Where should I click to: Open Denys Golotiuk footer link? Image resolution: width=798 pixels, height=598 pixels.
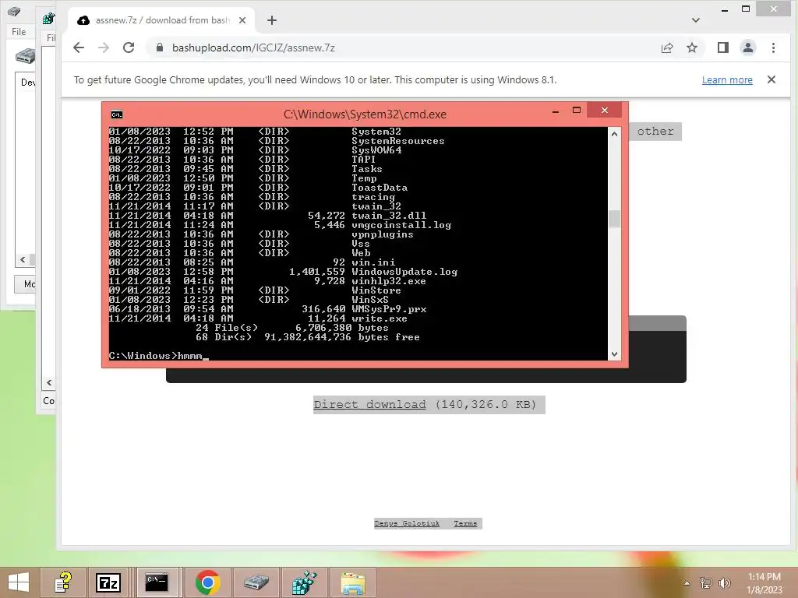point(407,524)
